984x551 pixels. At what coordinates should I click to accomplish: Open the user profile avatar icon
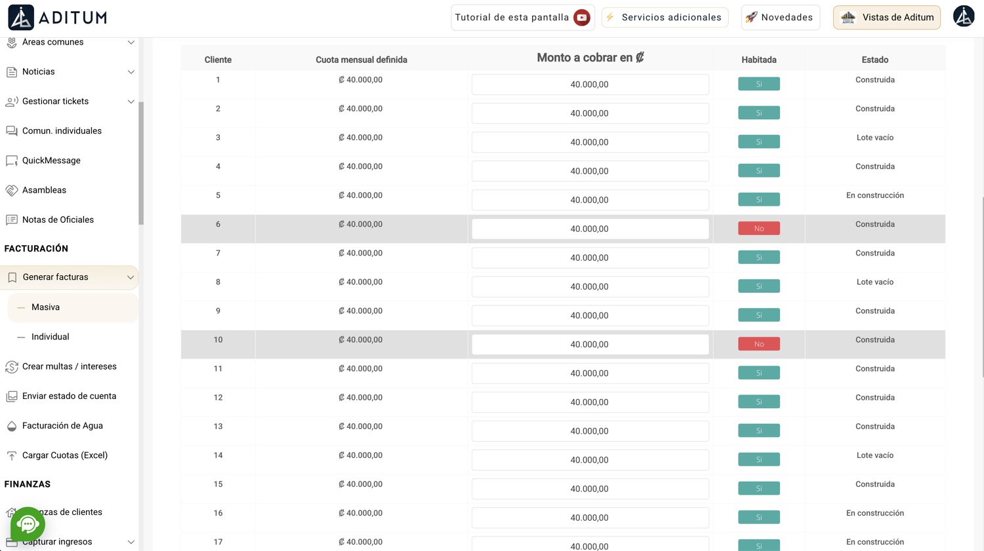click(964, 16)
